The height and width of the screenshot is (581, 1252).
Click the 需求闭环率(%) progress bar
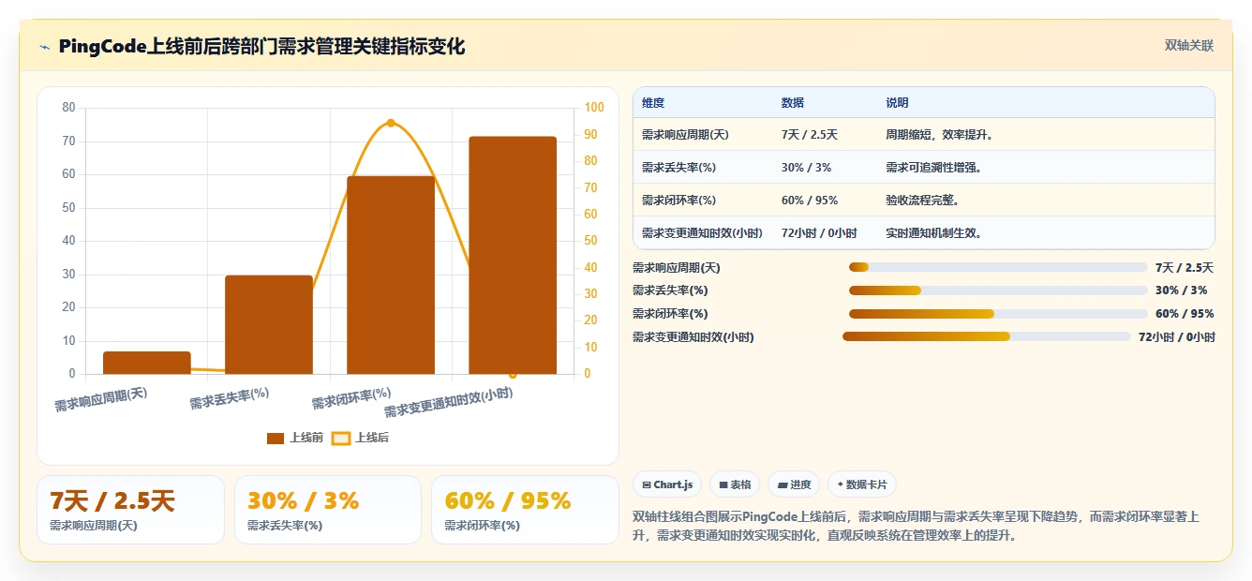pos(998,314)
